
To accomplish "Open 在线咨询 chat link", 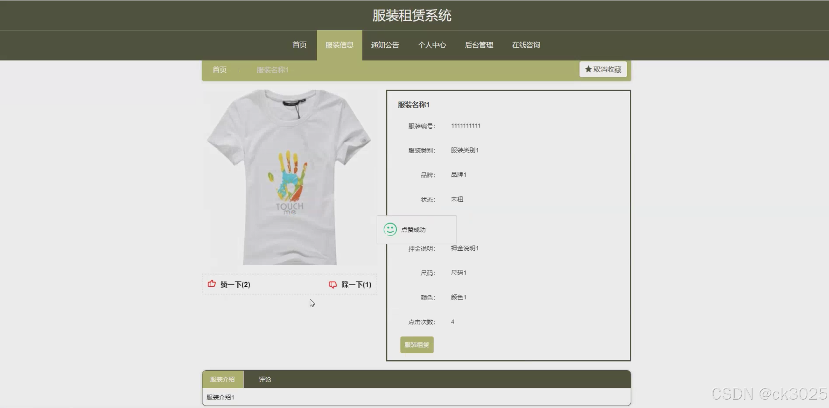I will [526, 45].
